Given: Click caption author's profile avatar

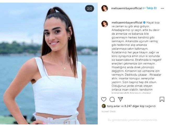Looking at the screenshot, I should pyautogui.click(x=105, y=24).
